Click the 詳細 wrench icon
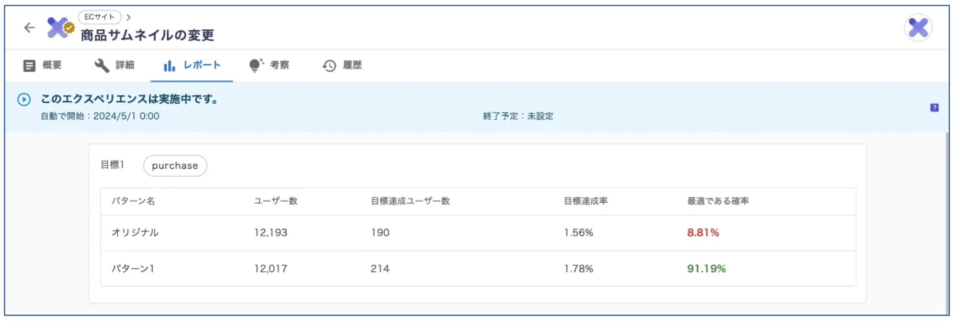 [x=102, y=66]
